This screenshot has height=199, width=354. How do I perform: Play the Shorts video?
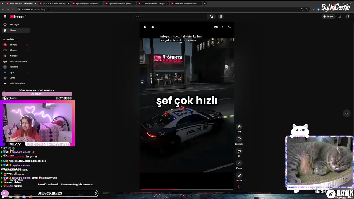click(x=145, y=27)
